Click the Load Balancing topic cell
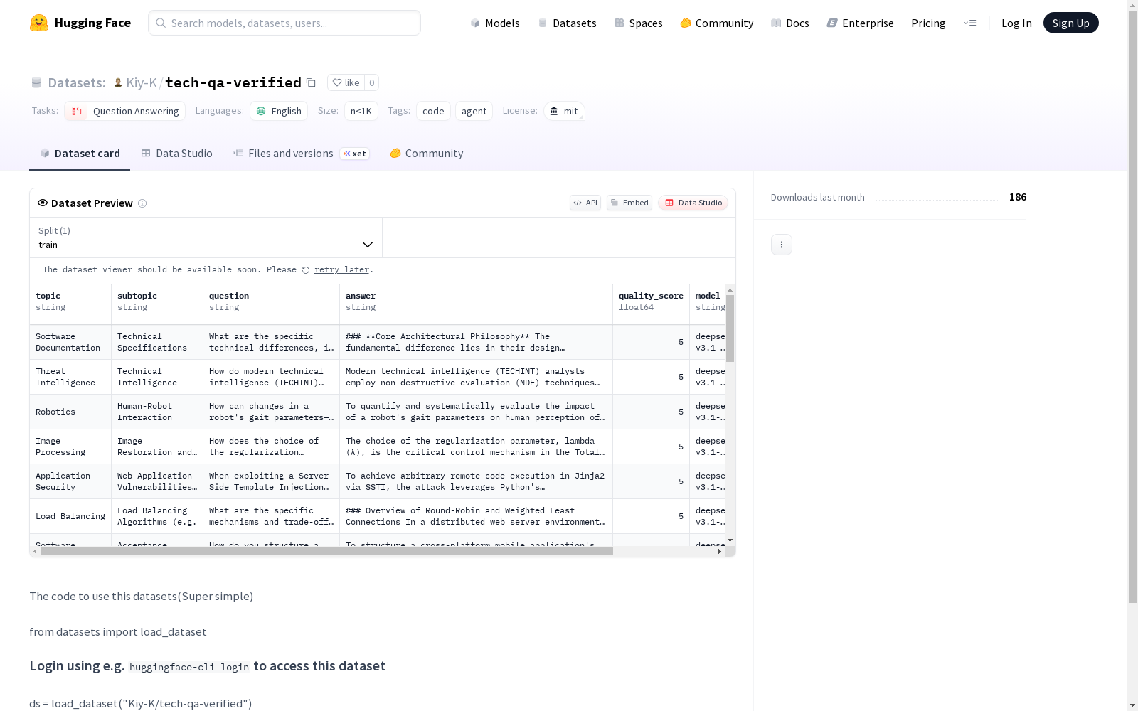1138x711 pixels. pos(70,516)
